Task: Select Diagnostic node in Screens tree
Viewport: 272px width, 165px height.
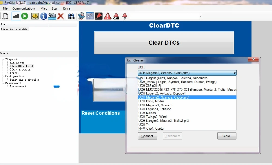Action: [x=13, y=59]
